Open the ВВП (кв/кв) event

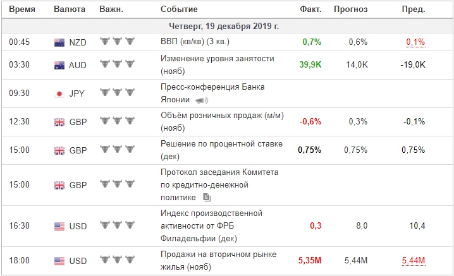198,42
